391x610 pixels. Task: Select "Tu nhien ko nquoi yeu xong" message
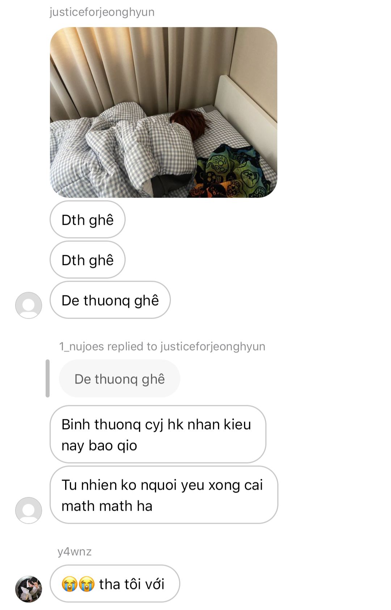pyautogui.click(x=164, y=495)
